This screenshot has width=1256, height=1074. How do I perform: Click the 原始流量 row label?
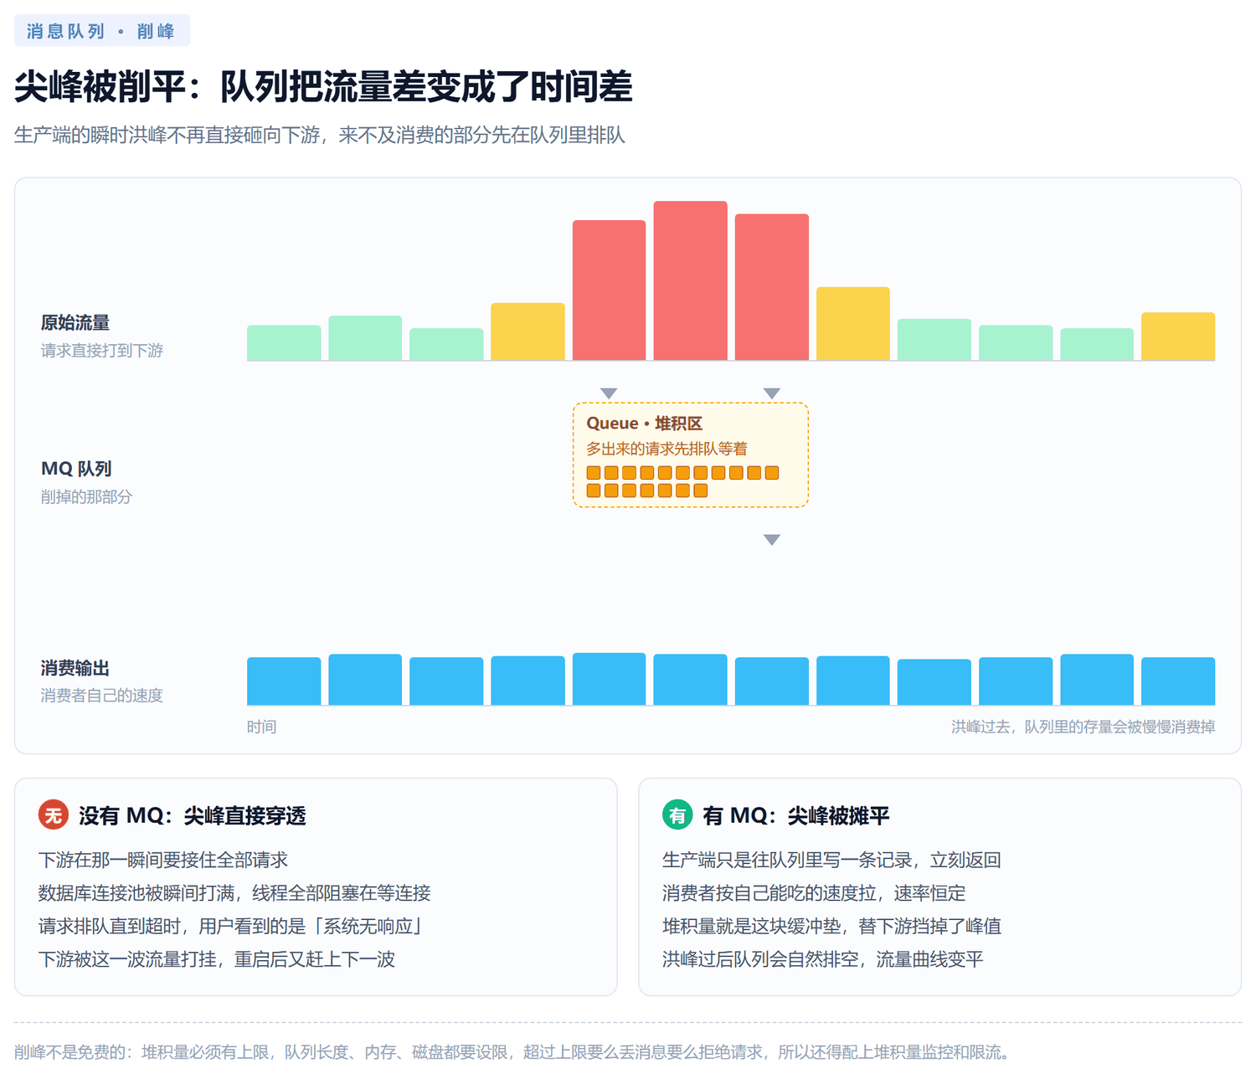(75, 322)
